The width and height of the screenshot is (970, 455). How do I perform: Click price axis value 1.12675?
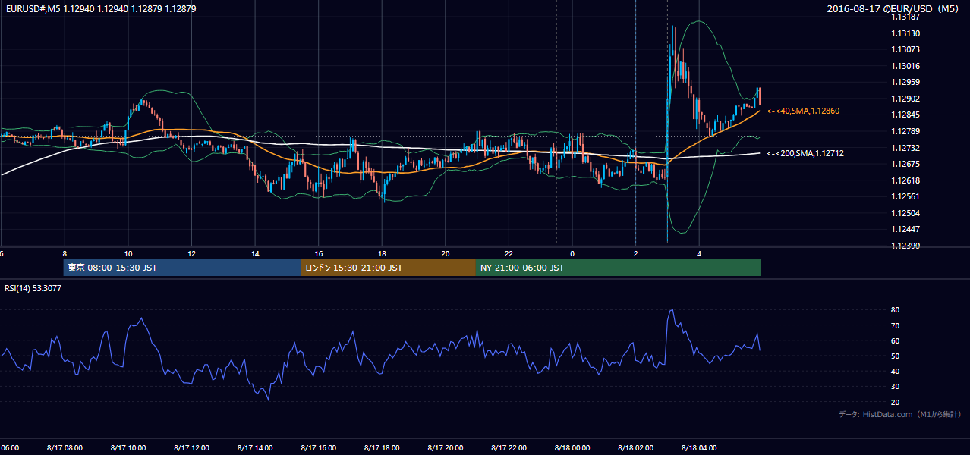pyautogui.click(x=905, y=164)
